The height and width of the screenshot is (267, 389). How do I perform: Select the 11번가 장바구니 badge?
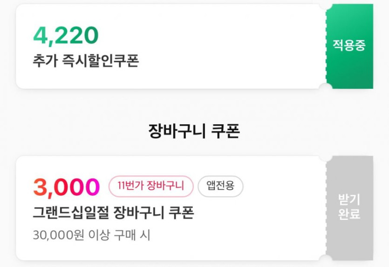[150, 187]
